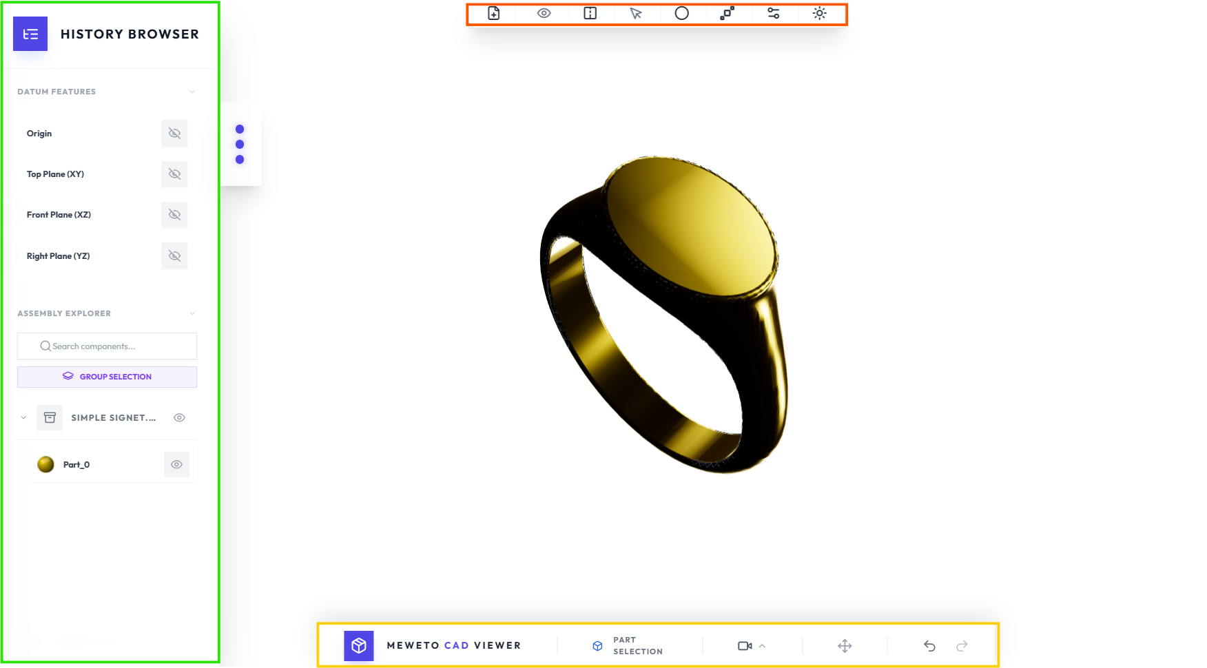
Task: Click the Top Plane (XY) label
Action: pyautogui.click(x=55, y=174)
